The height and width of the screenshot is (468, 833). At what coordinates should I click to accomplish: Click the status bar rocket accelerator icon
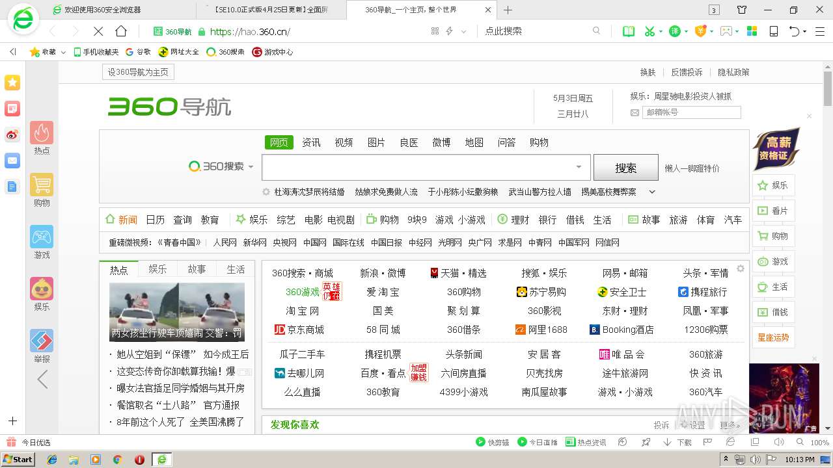point(646,442)
